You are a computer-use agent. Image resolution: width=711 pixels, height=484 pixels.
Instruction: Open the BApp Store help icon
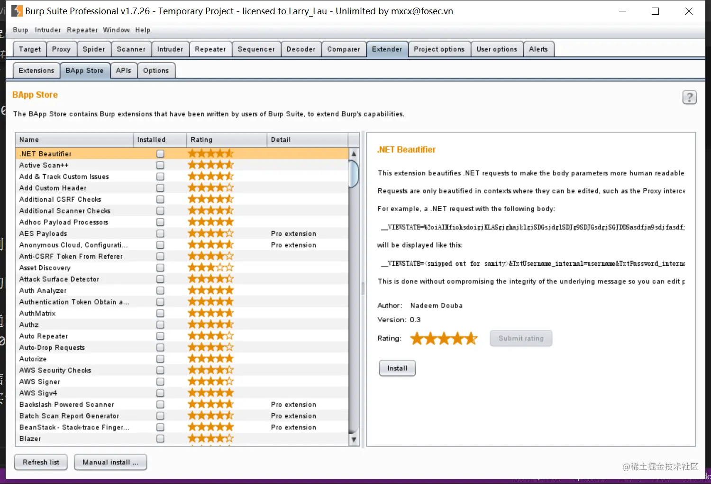click(689, 97)
